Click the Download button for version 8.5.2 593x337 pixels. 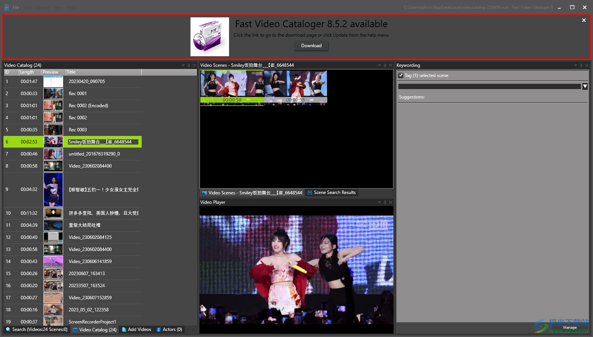[311, 46]
